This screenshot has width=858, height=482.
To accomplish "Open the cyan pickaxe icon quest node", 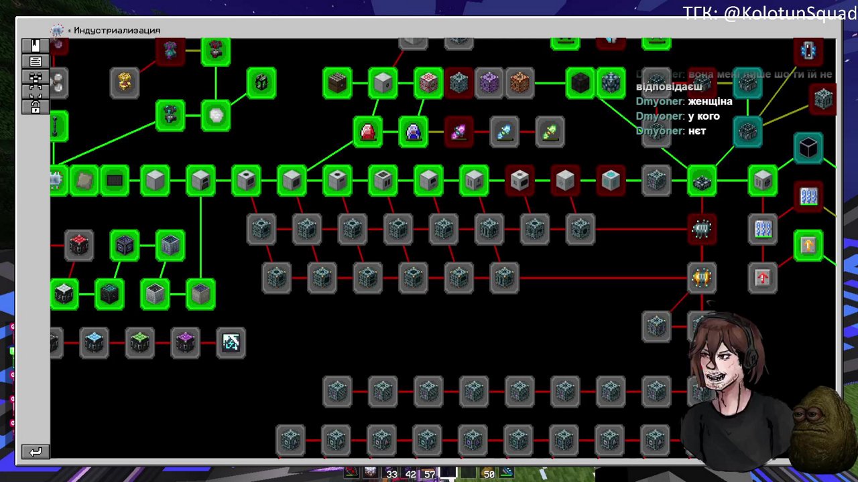I will click(x=231, y=343).
